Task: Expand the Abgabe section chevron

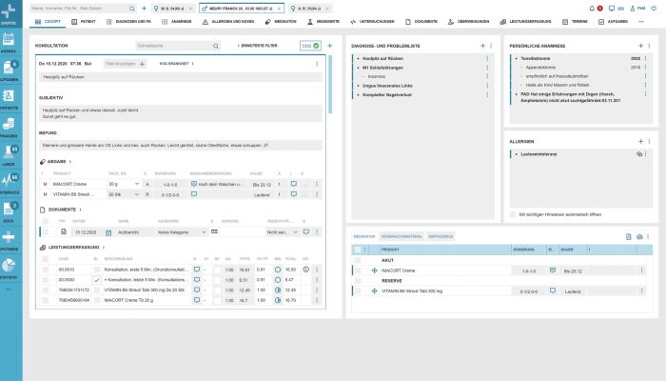Action: [x=70, y=162]
